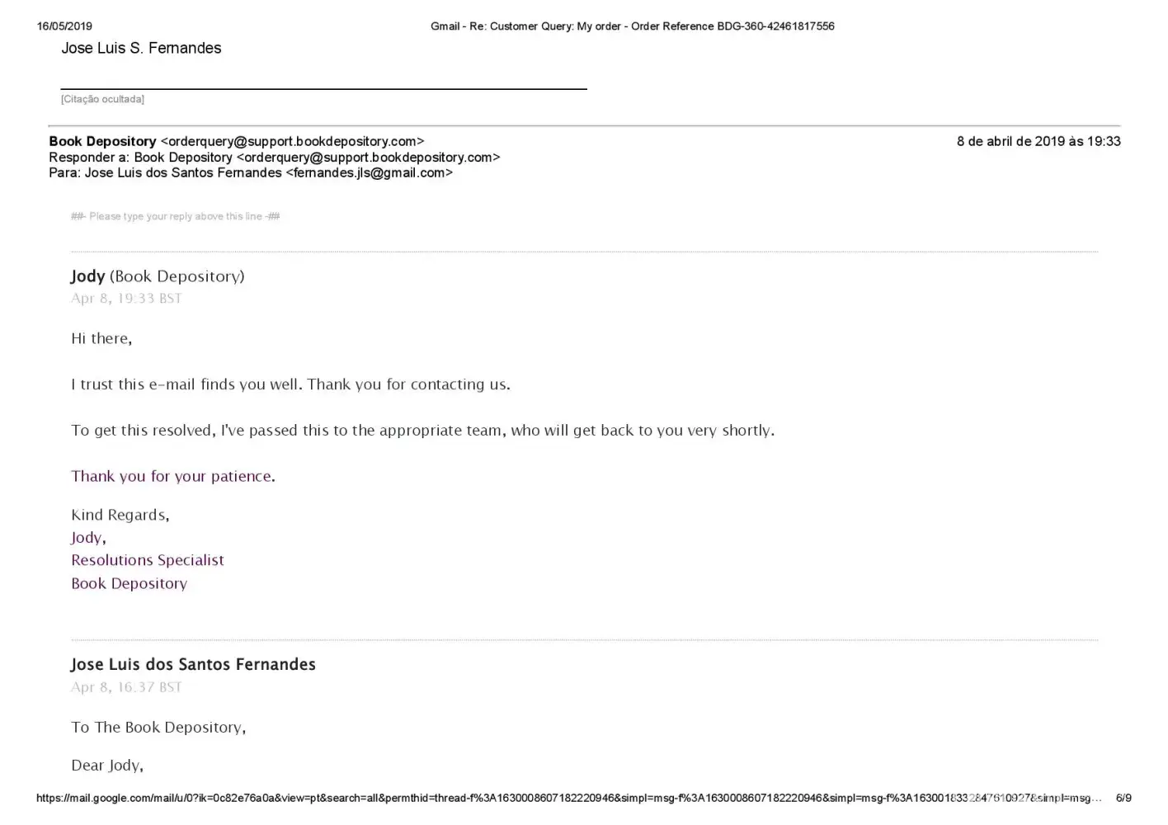The width and height of the screenshot is (1168, 825).
Task: Click the sender's orderquery email address in the first header line
Action: point(292,141)
